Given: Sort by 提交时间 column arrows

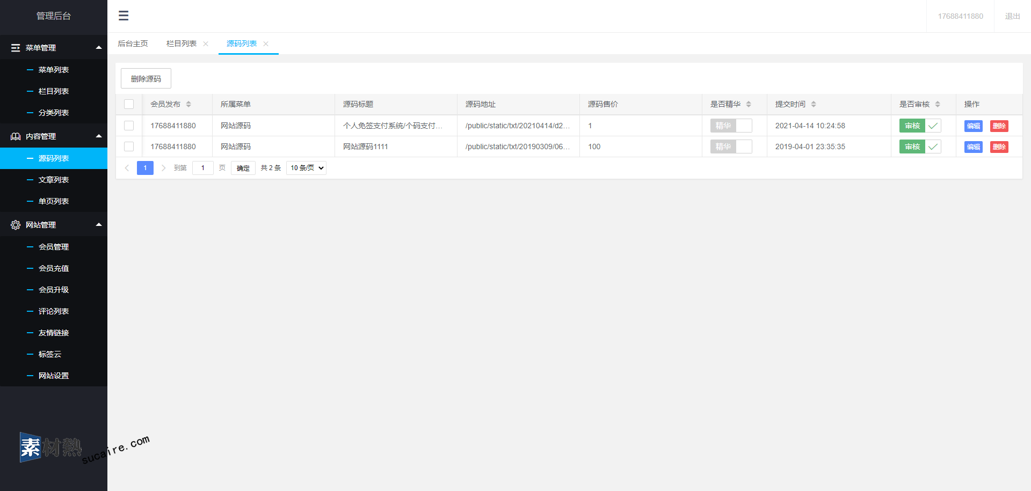Looking at the screenshot, I should [x=814, y=104].
